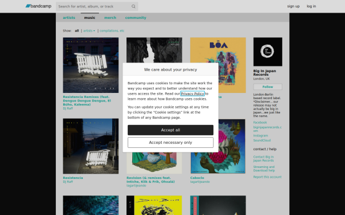Choose Accept necessary only
Viewport: 345px width, 215px height.
click(170, 142)
